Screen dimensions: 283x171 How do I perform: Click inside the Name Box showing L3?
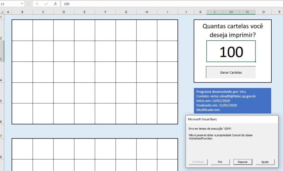(x=10, y=4)
